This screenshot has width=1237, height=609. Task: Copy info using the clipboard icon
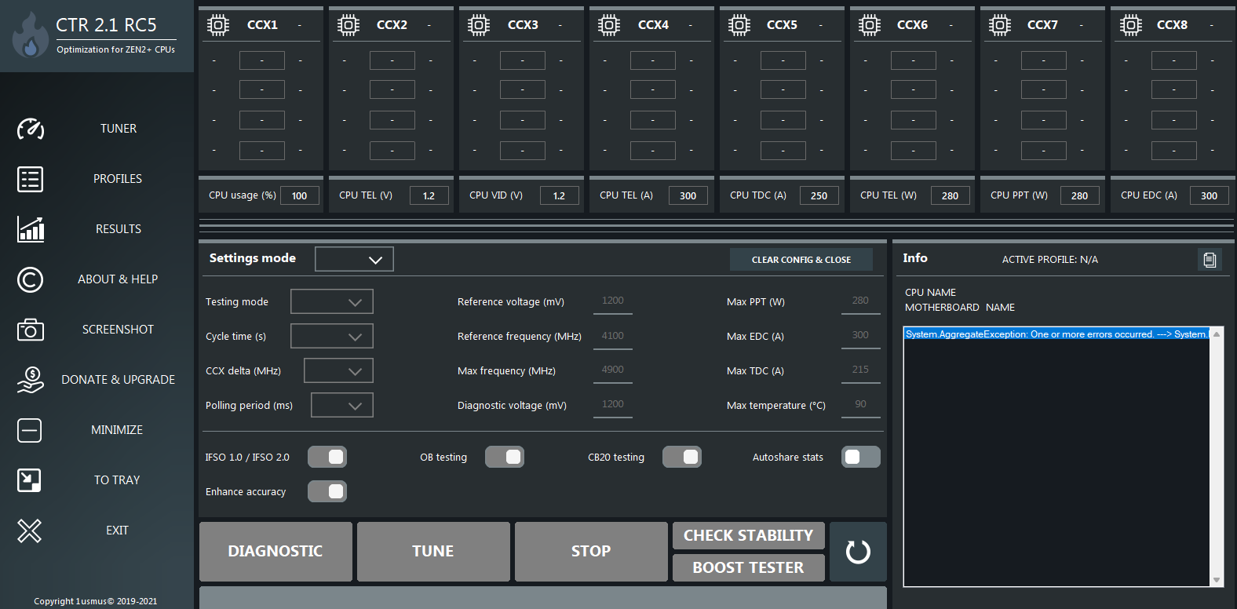pos(1210,260)
